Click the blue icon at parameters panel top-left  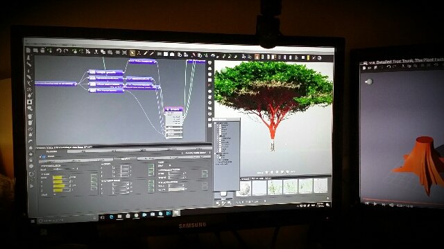[44, 156]
